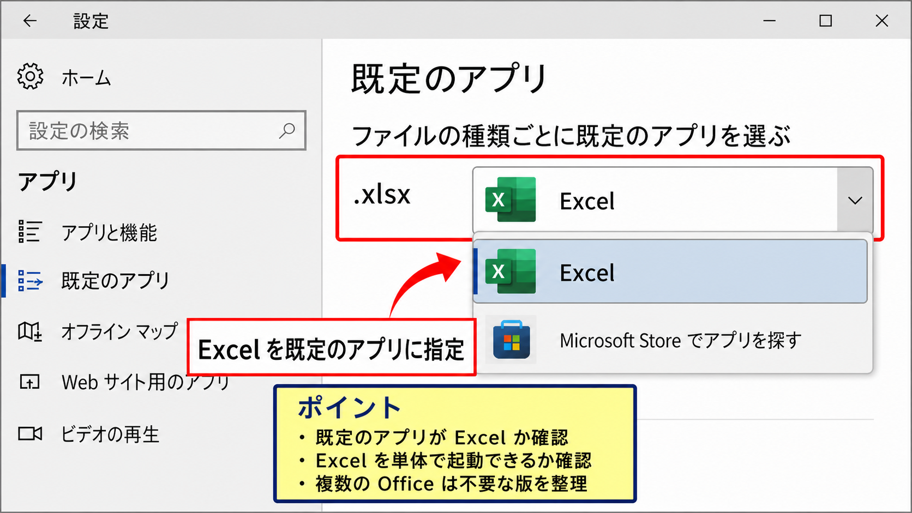Click the オフライン マップ map icon
Viewport: 912px width, 513px height.
(x=30, y=331)
